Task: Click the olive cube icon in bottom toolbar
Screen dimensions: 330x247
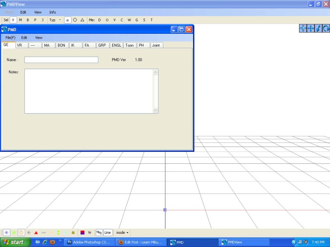Action: [x=73, y=233]
